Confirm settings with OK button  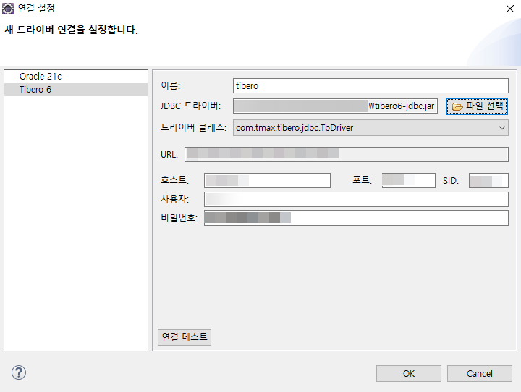pos(409,374)
